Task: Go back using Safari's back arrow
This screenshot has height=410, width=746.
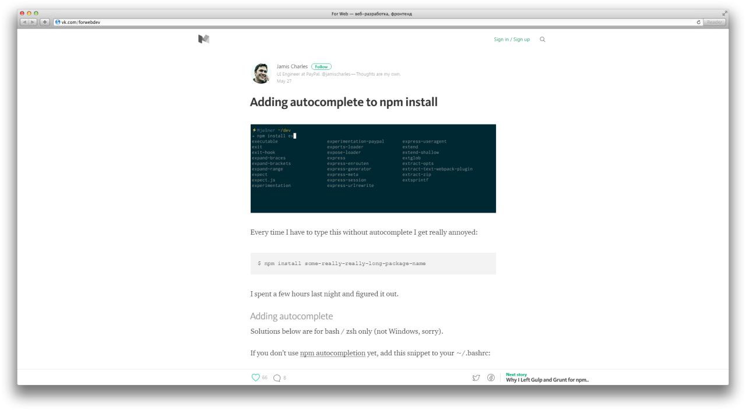Action: [24, 22]
